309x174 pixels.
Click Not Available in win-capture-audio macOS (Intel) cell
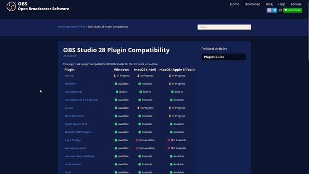147,148
